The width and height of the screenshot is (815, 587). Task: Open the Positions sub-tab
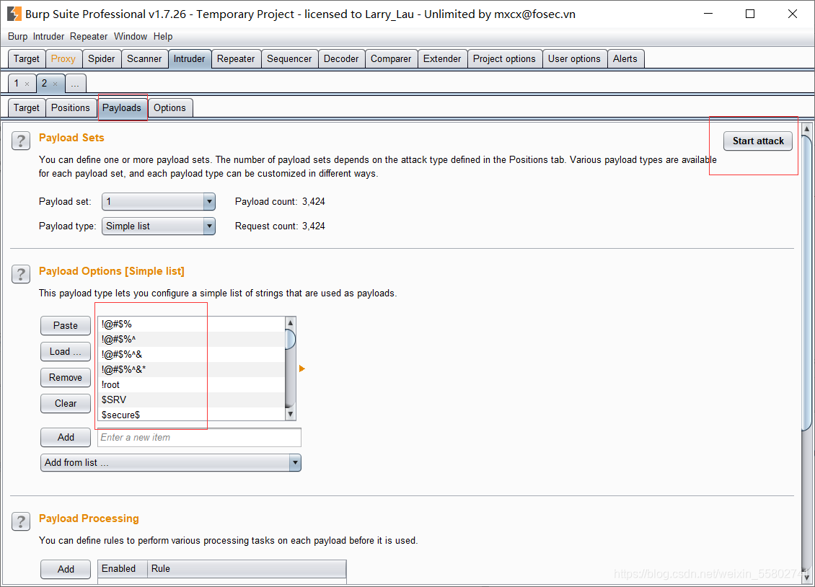click(71, 107)
